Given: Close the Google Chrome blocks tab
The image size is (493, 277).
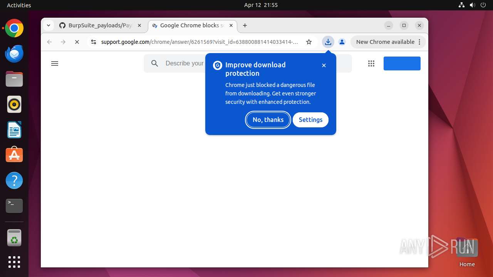Looking at the screenshot, I should point(231,25).
